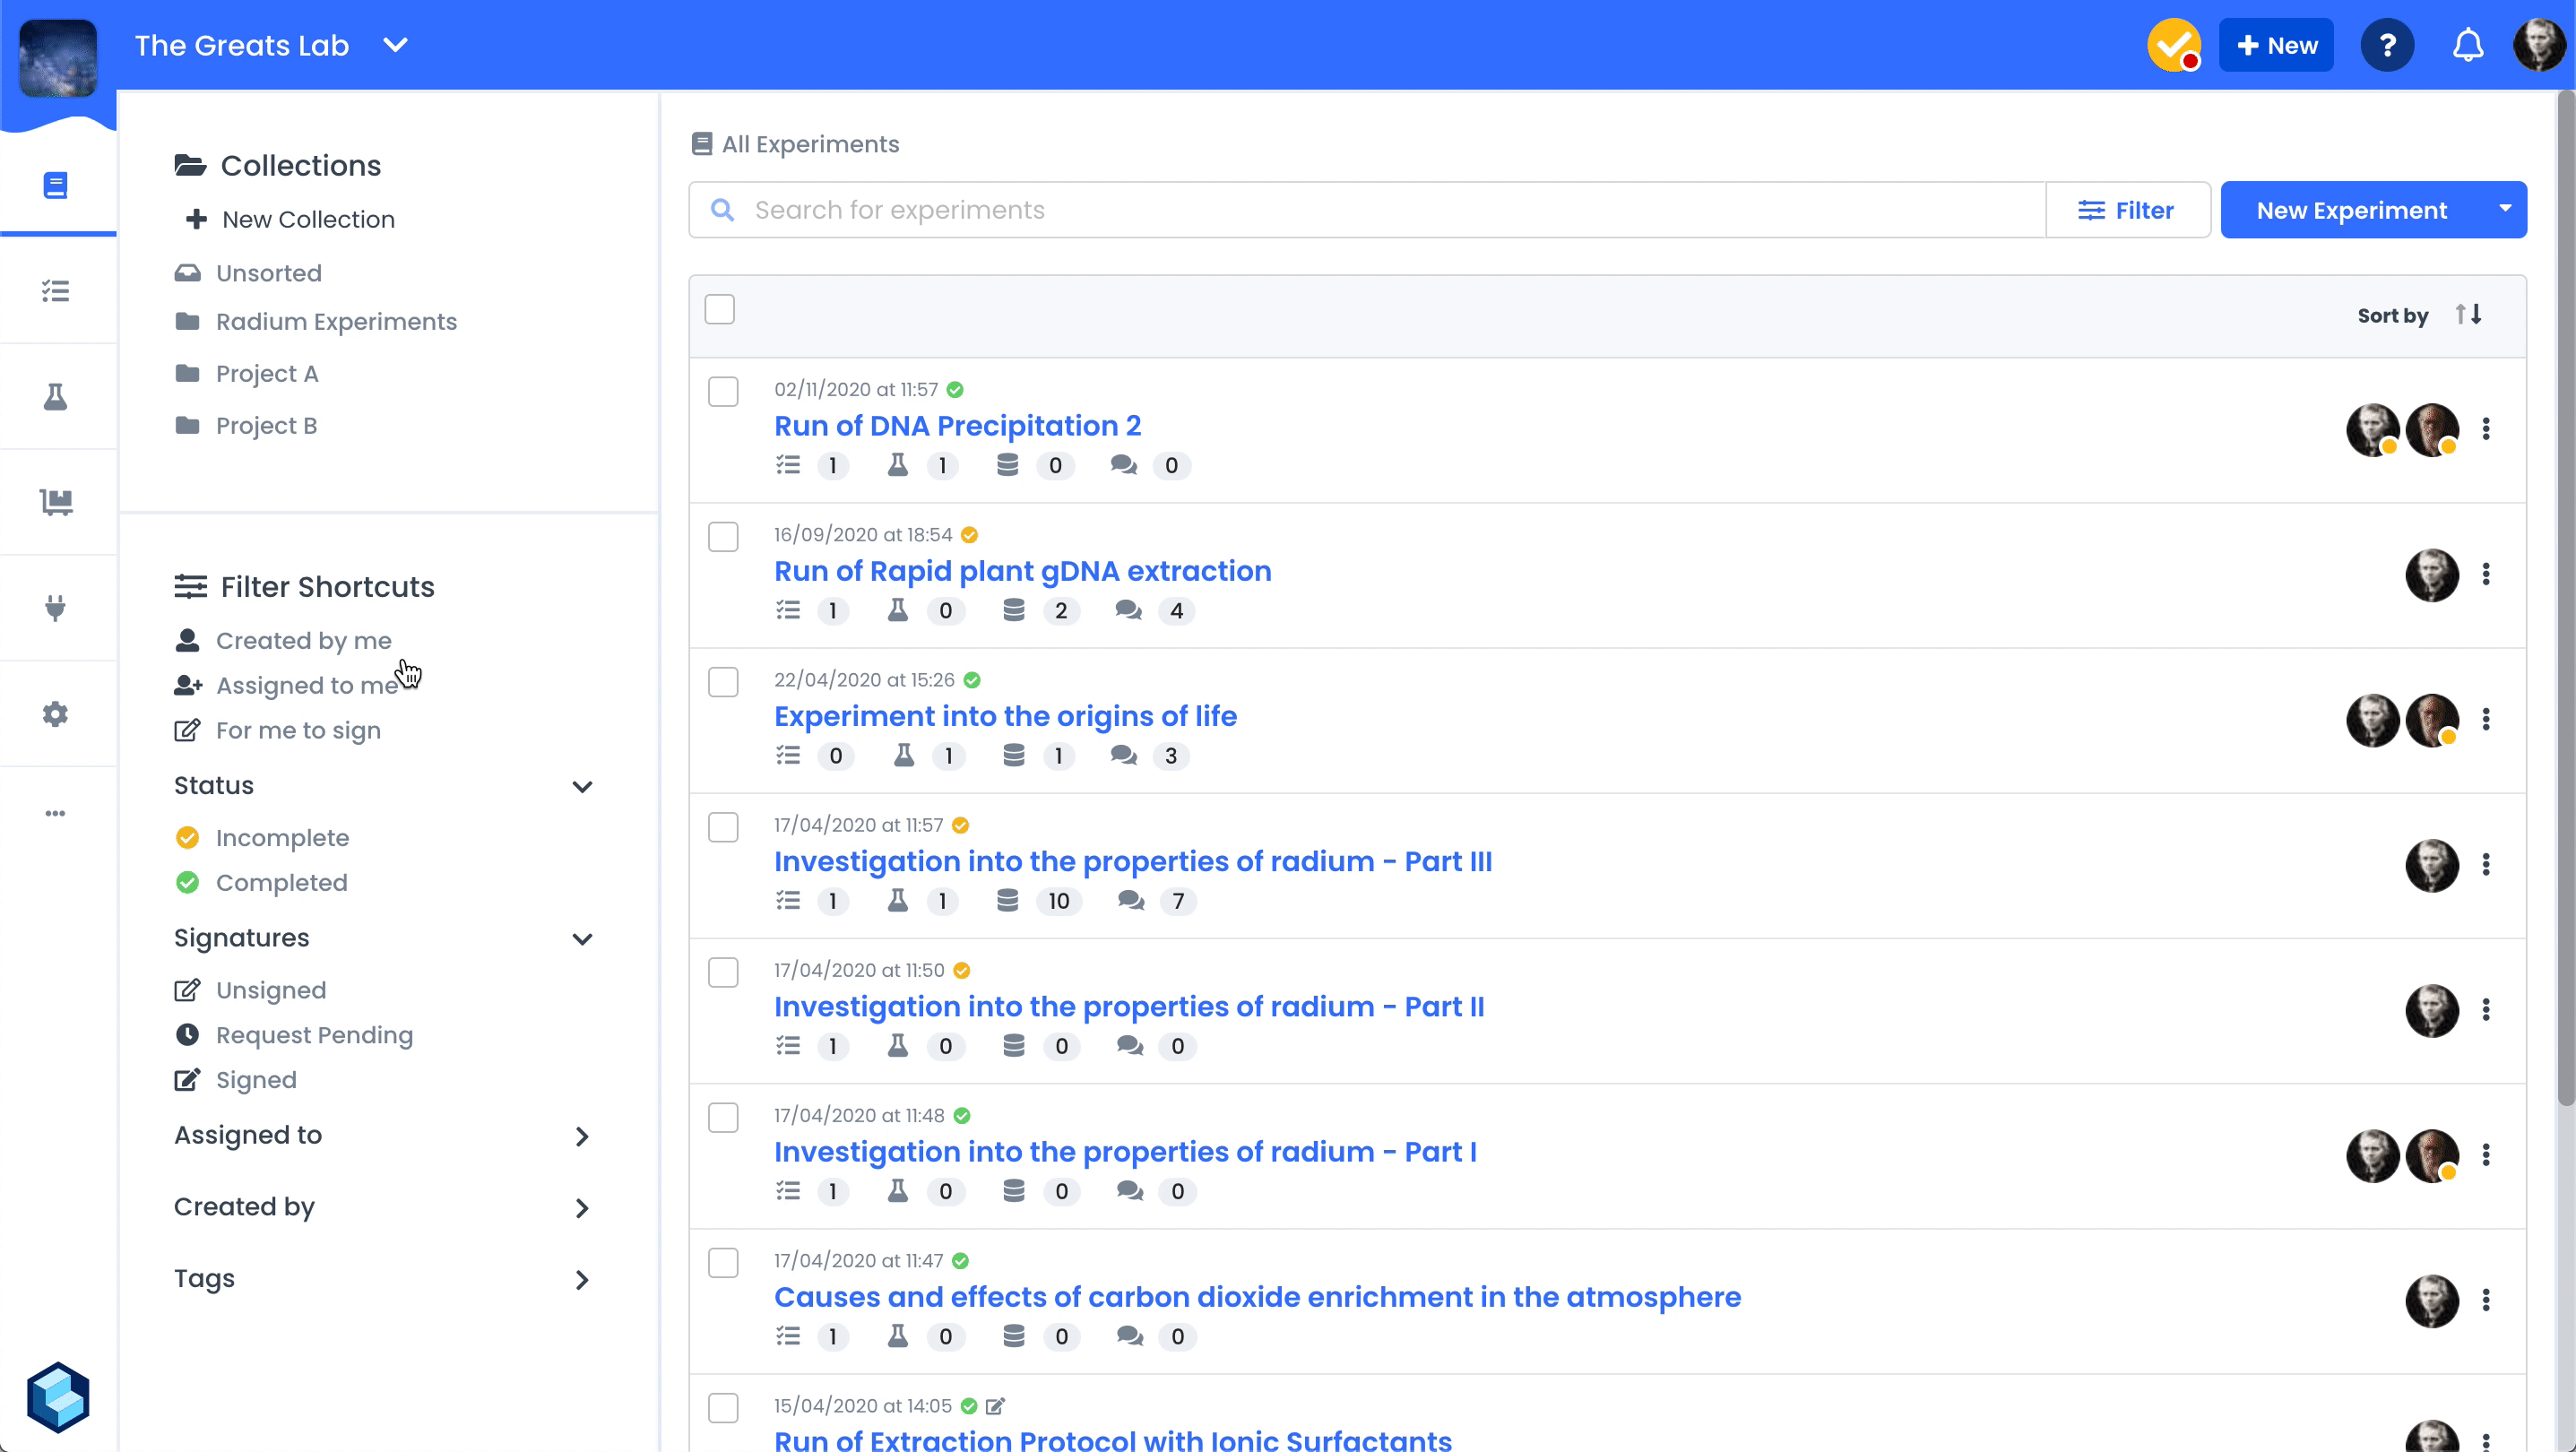Select checkbox for Experiment into the origins of life
Screen dimensions: 2576x1452
pos(723,682)
